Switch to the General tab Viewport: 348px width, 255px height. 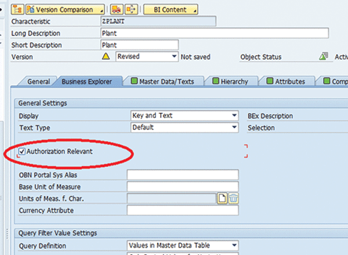[39, 82]
